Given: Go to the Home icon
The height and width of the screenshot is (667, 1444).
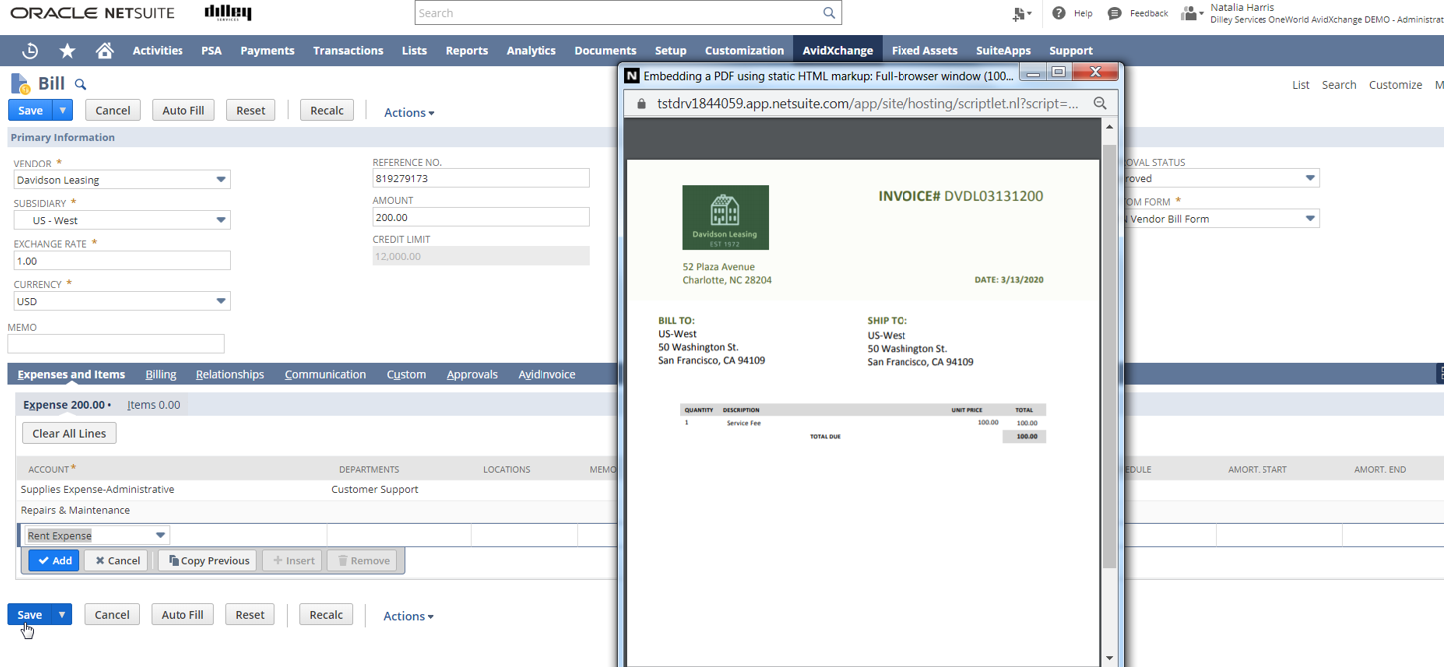Looking at the screenshot, I should coord(104,50).
